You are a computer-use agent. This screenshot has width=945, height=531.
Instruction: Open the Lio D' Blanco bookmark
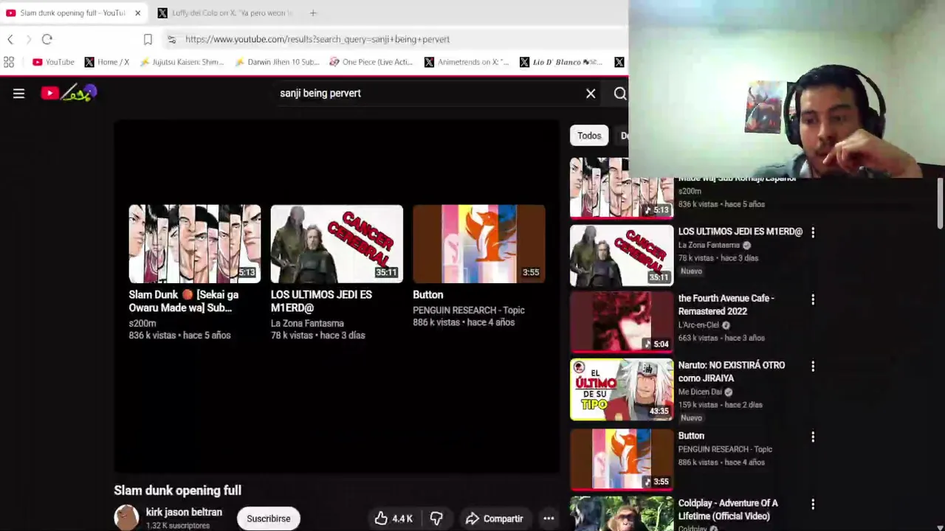click(561, 62)
